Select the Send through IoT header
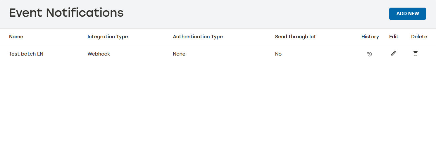This screenshot has height=155, width=436. [x=295, y=37]
